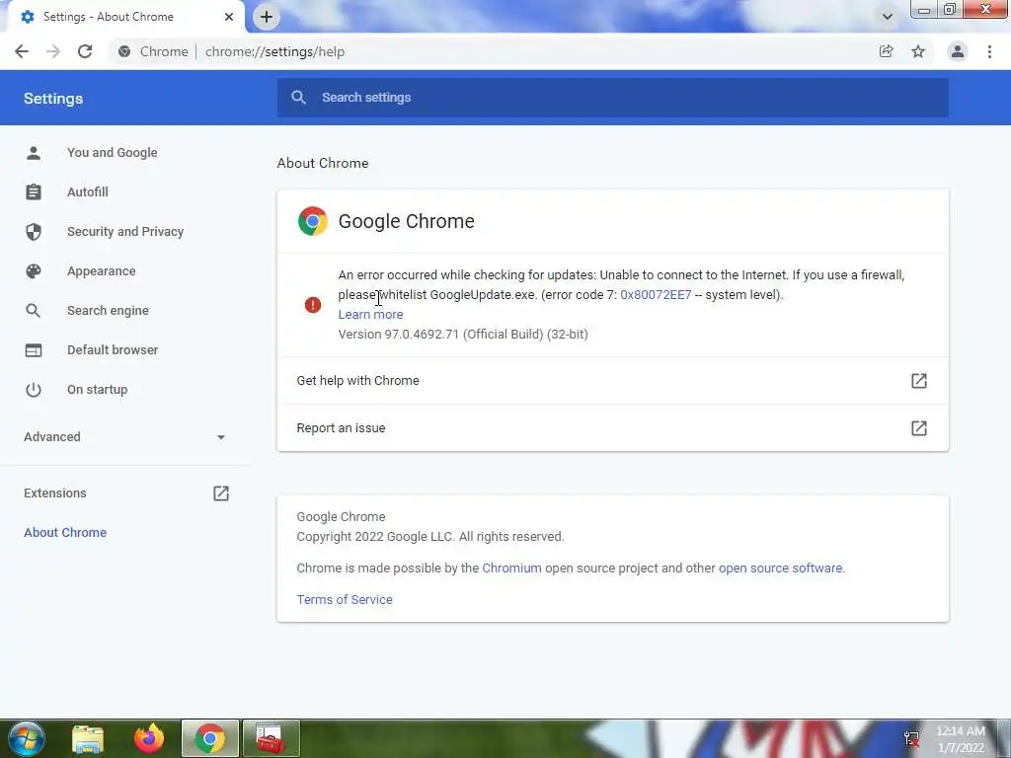The height and width of the screenshot is (758, 1011).
Task: Open Search engine settings
Action: [108, 311]
